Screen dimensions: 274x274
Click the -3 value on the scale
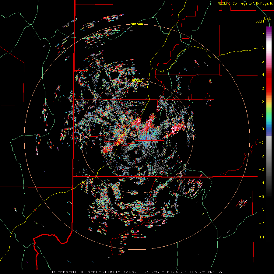262,170
